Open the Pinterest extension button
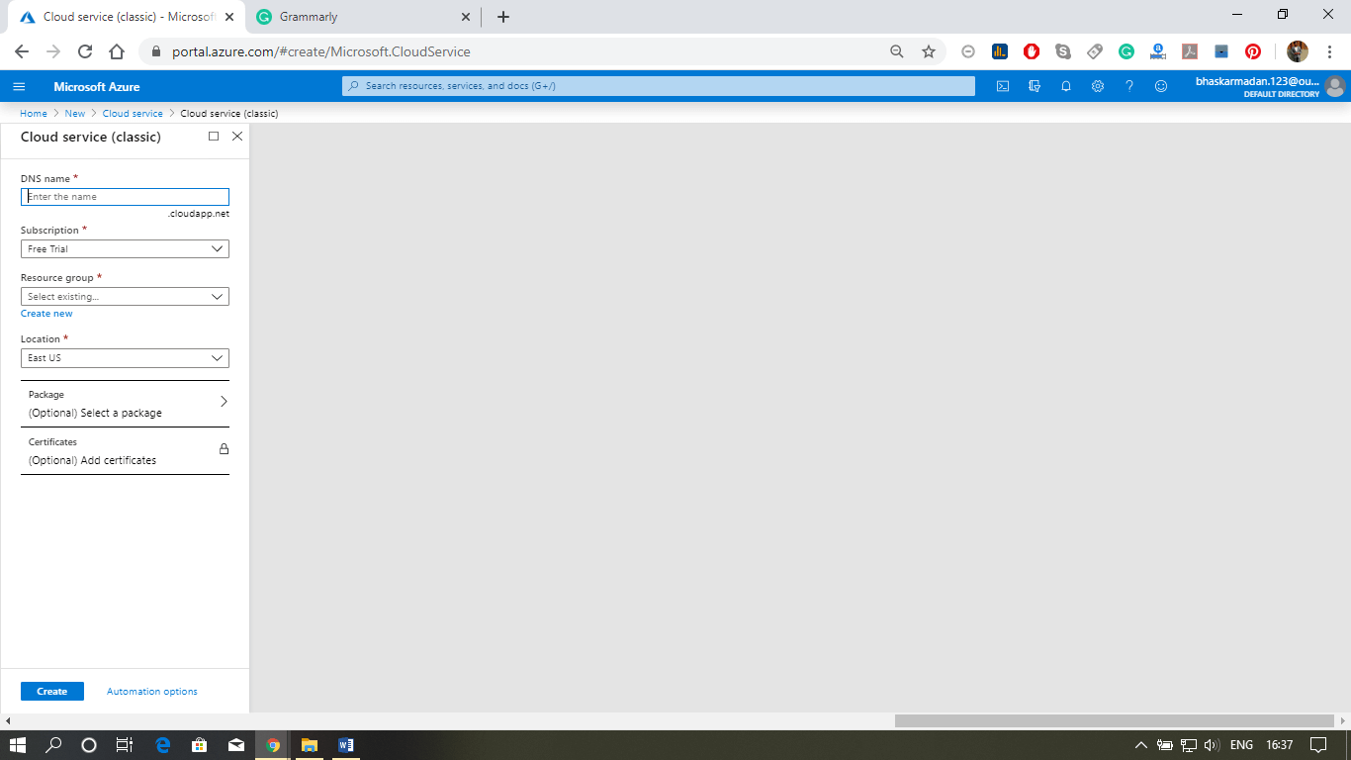The image size is (1351, 760). pos(1253,51)
